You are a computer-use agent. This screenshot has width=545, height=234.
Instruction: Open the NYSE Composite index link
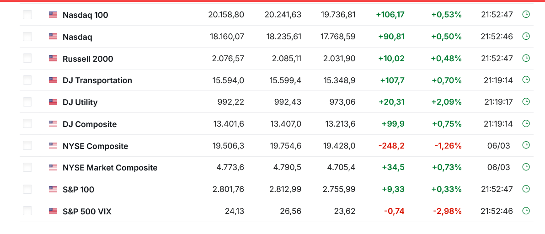(x=95, y=146)
